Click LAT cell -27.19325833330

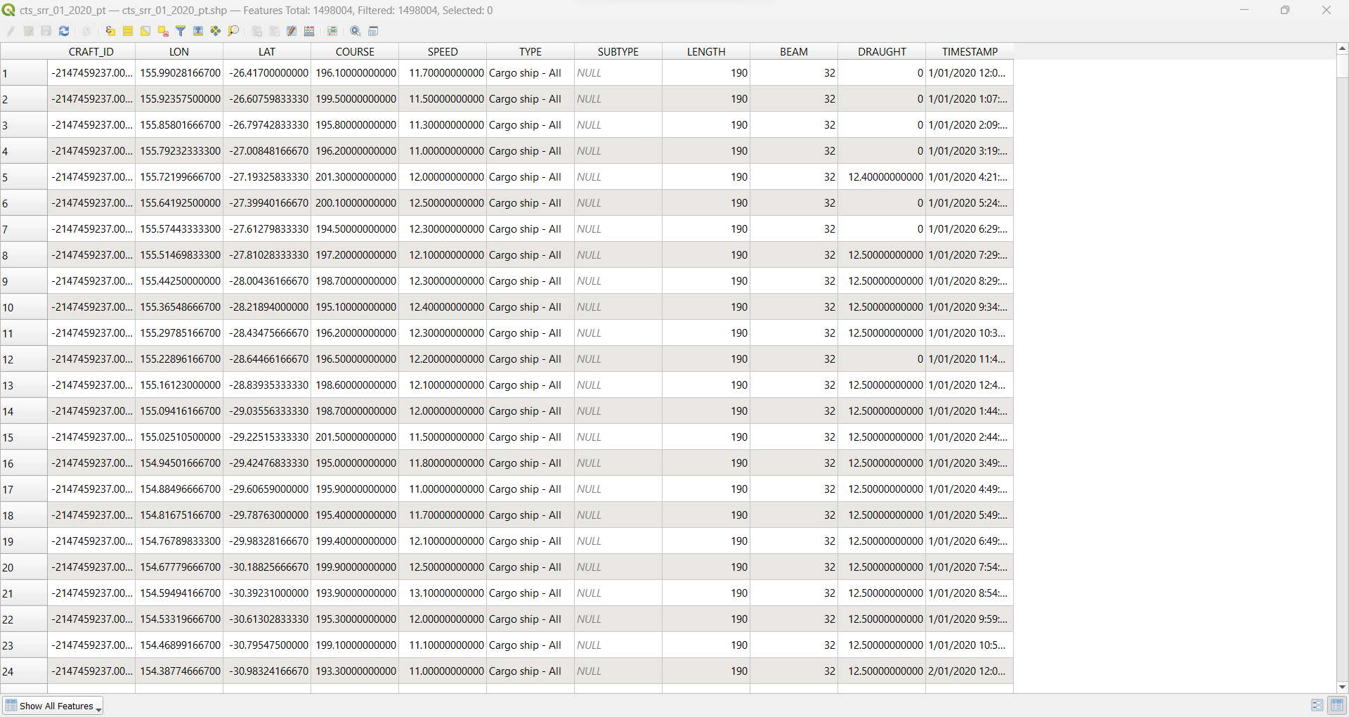click(267, 177)
